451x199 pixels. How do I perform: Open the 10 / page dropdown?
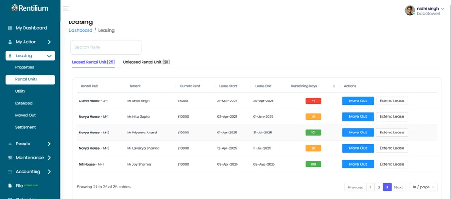click(423, 187)
